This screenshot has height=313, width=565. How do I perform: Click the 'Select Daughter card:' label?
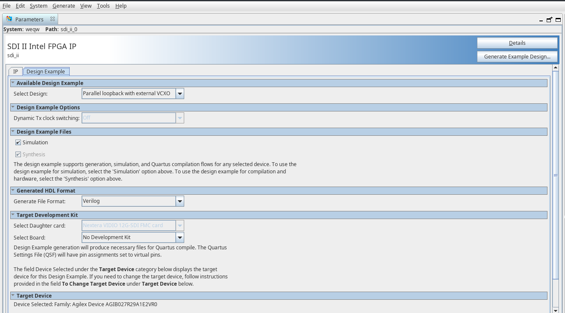pos(40,225)
